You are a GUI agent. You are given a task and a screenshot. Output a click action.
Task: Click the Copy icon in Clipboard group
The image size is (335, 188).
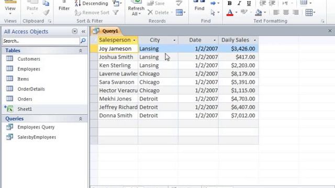pos(46,3)
